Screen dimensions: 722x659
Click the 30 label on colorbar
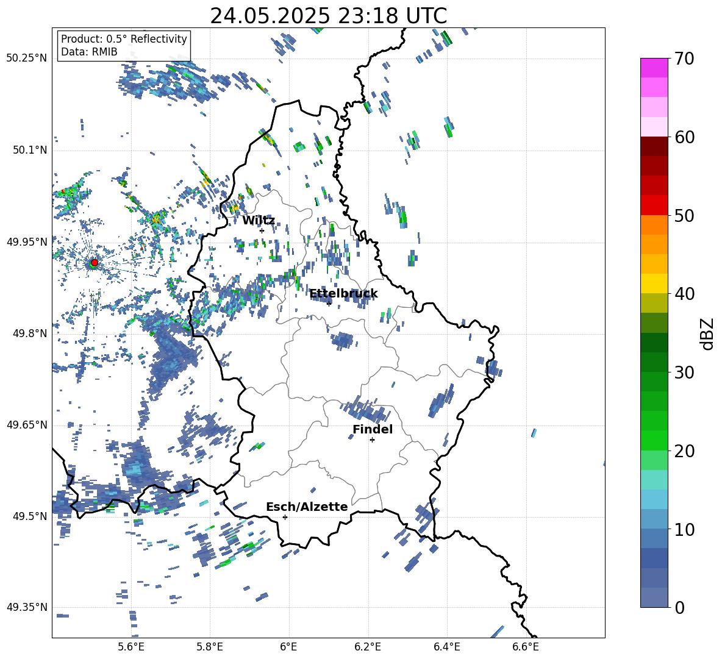coord(684,372)
